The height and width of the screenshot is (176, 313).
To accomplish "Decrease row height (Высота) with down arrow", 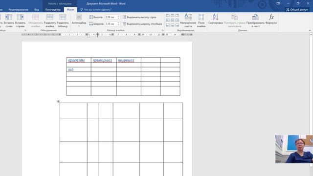I will [x=118, y=18].
